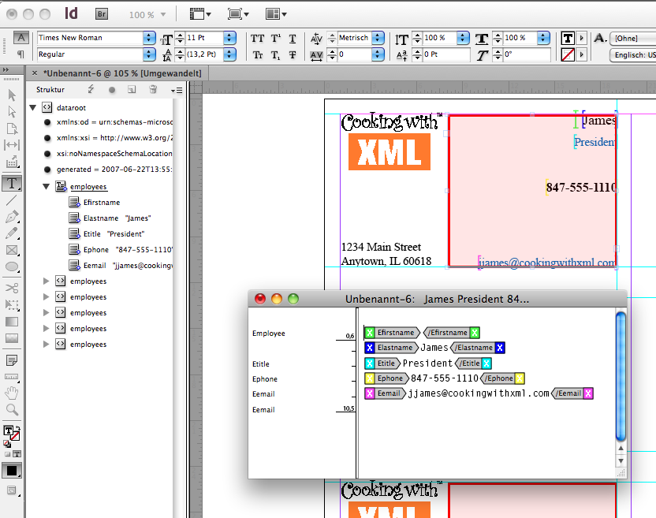Open the 11 Pt font size dropdown
656x518 pixels.
tap(229, 38)
